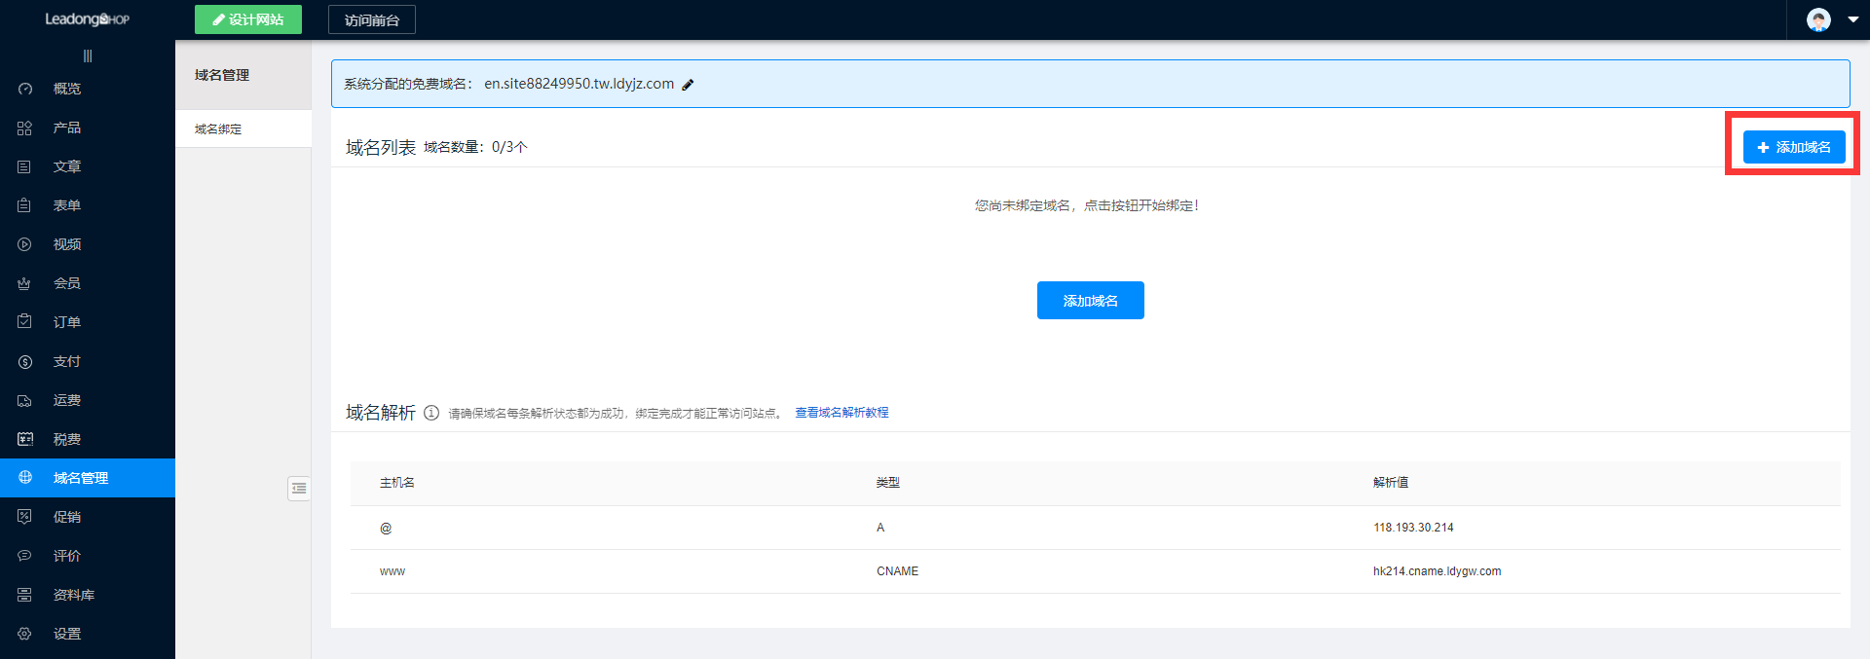Open the 设置 settings gear icon
The image size is (1870, 659).
(x=25, y=634)
